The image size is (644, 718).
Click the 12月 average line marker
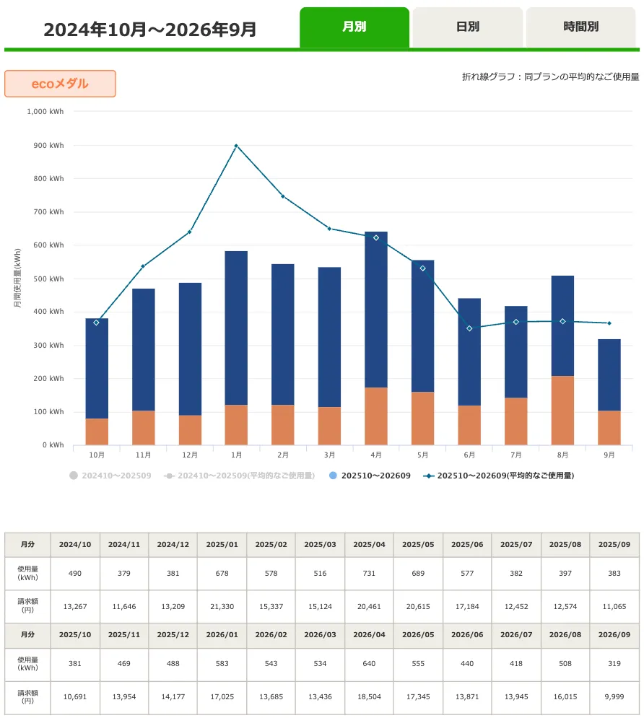pyautogui.click(x=190, y=232)
